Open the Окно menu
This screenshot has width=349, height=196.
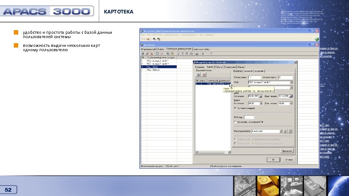[201, 35]
